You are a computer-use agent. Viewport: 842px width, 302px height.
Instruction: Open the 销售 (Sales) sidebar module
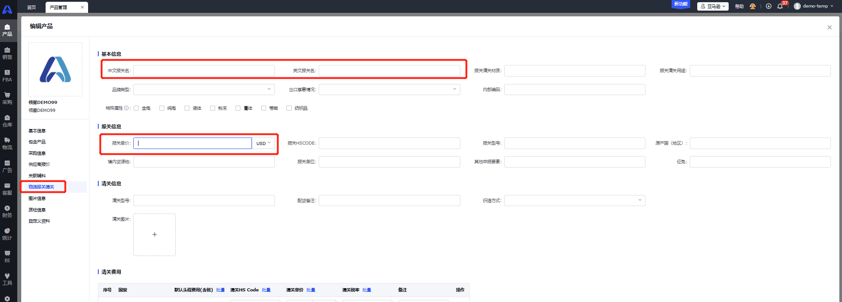click(x=7, y=53)
